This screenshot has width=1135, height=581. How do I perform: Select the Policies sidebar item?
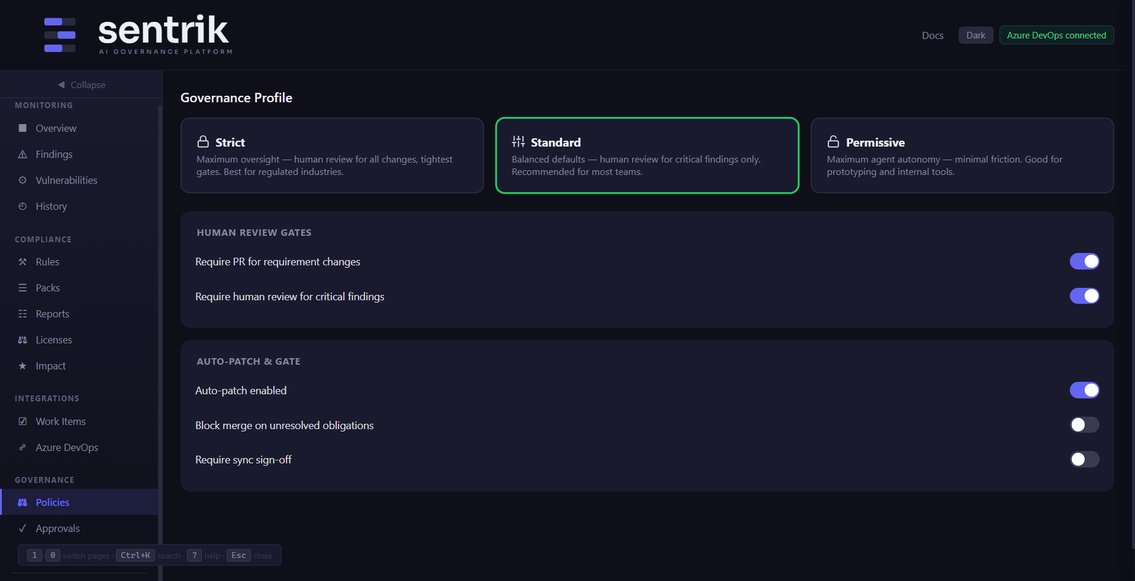tap(79, 502)
